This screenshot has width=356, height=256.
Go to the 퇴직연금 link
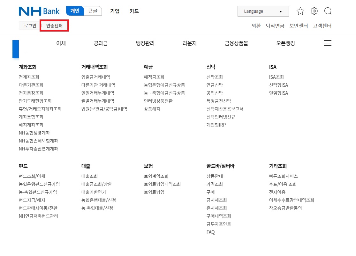click(275, 26)
